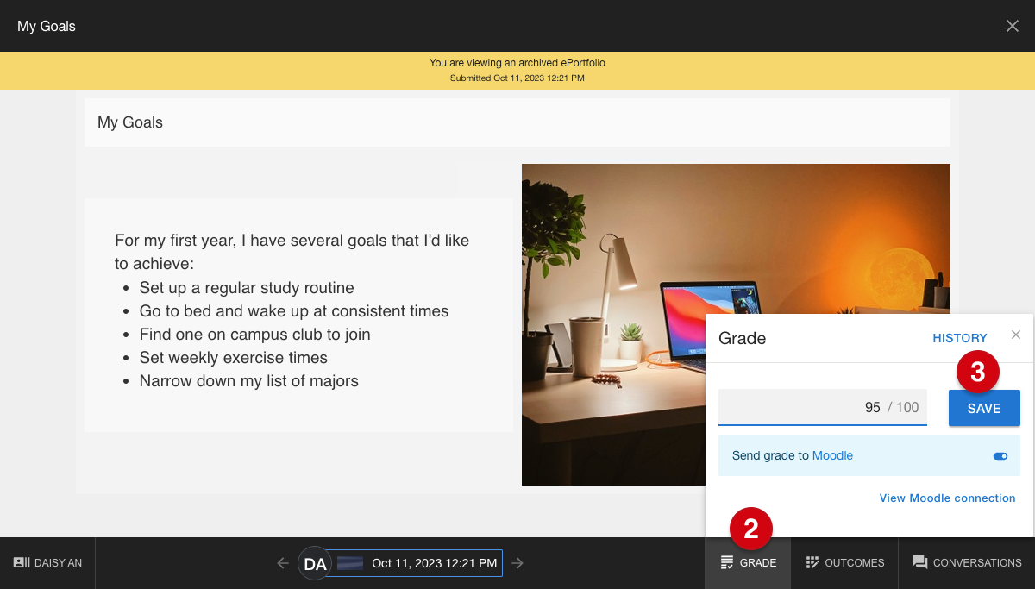1035x589 pixels.
Task: Save the grade with SAVE button
Action: tap(984, 408)
